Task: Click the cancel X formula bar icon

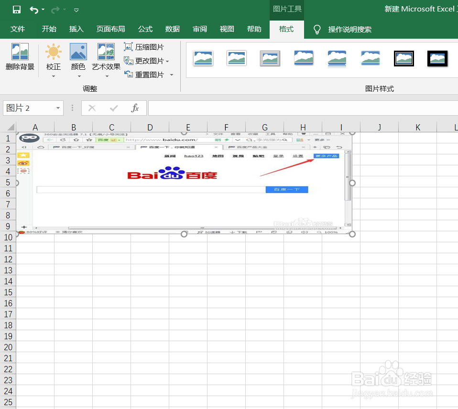Action: click(x=92, y=108)
